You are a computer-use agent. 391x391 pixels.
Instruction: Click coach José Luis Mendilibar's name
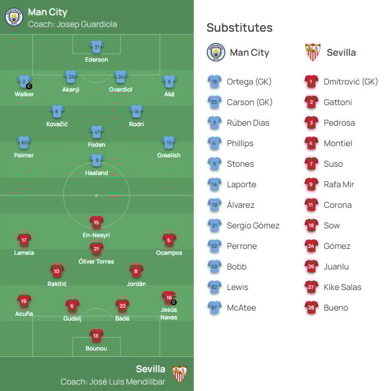click(x=113, y=382)
